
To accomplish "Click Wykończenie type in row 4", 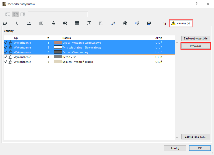I will pyautogui.click(x=22, y=57).
